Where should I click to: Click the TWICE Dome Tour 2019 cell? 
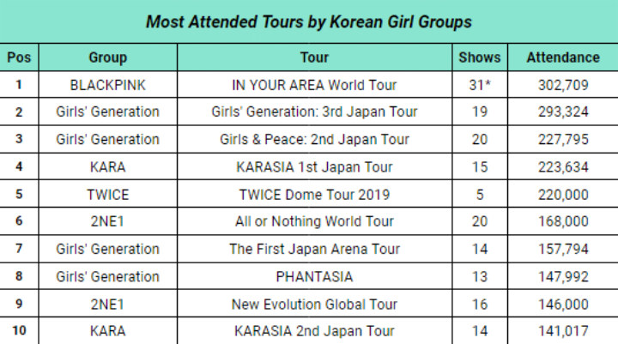tap(314, 194)
